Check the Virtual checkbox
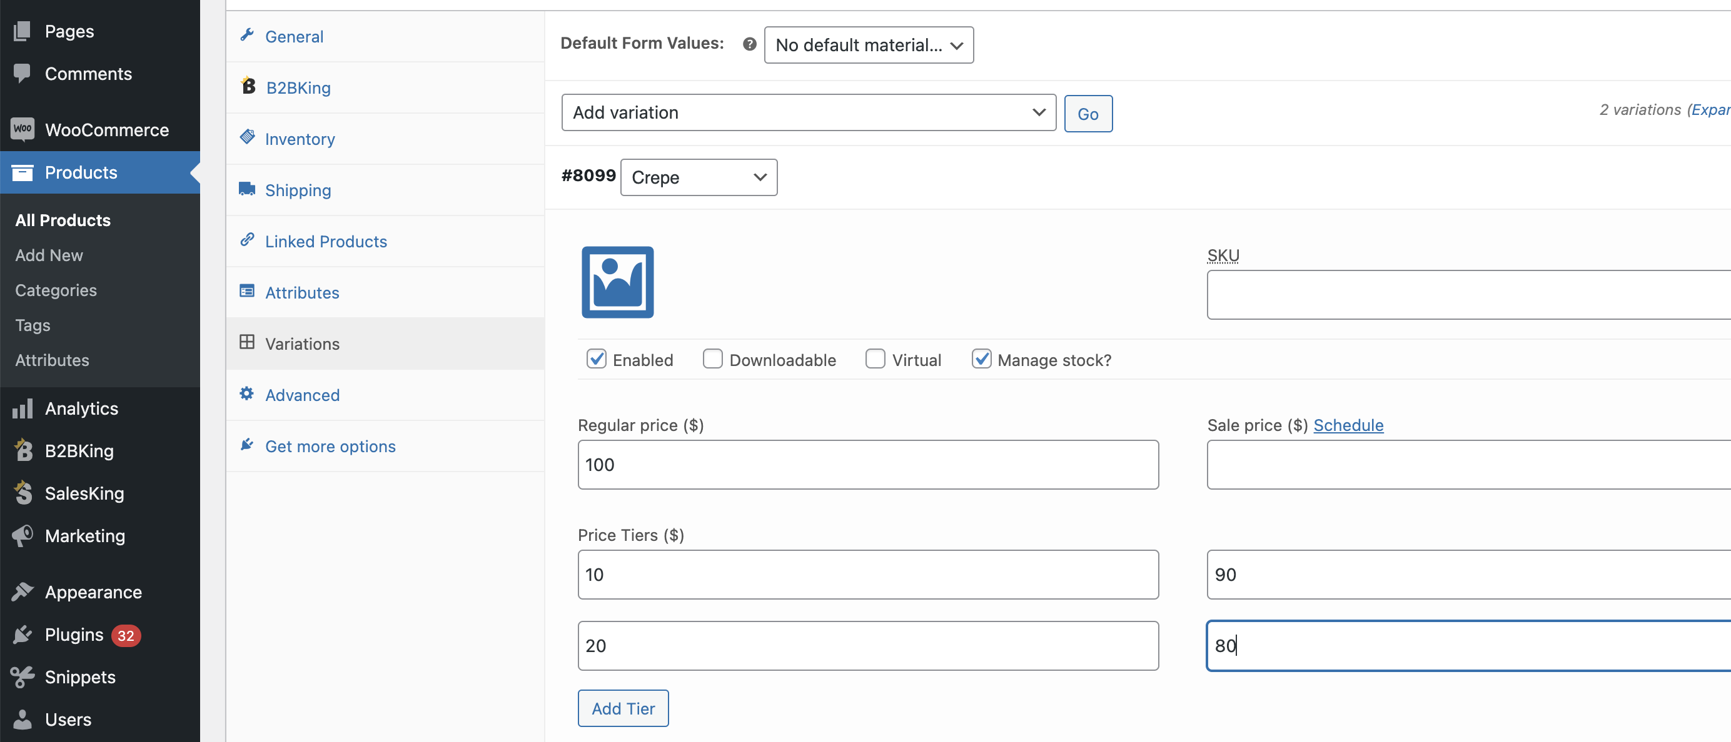The image size is (1731, 742). coord(875,359)
